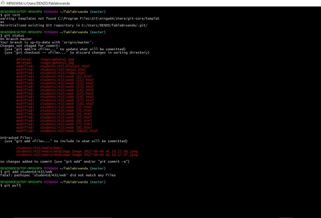Click the modified students/432/index.html entry

(x=51, y=73)
